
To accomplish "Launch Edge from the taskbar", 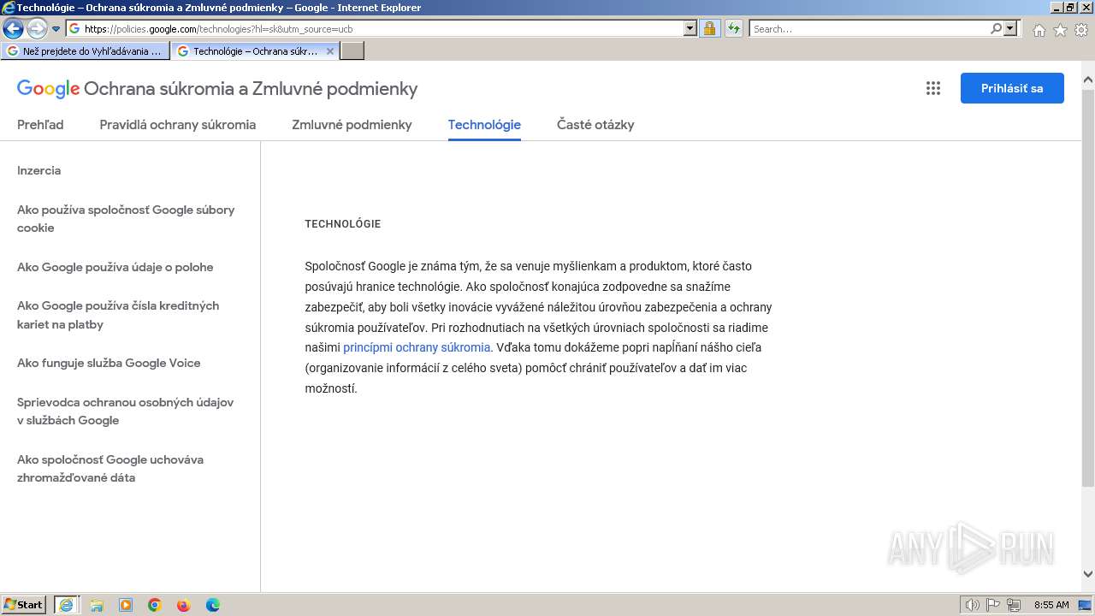I will pos(213,605).
